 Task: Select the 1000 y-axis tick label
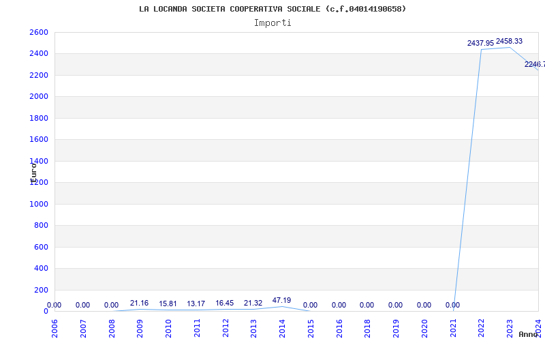39,204
